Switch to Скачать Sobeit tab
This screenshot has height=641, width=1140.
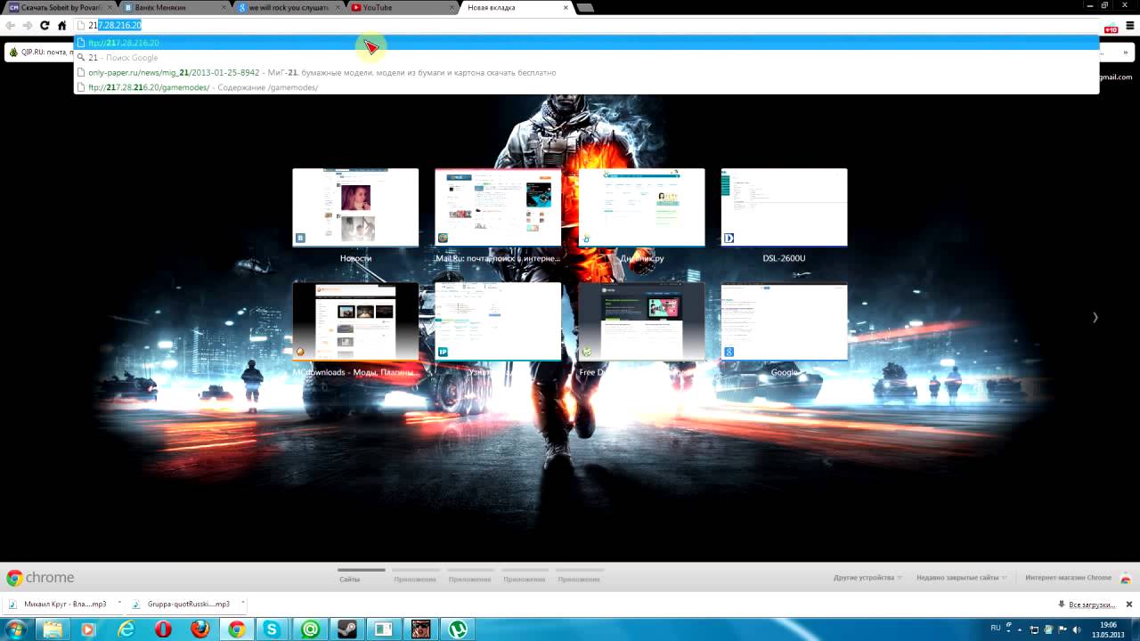tap(59, 8)
